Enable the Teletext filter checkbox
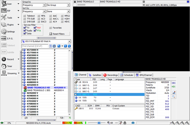 pos(25,16)
